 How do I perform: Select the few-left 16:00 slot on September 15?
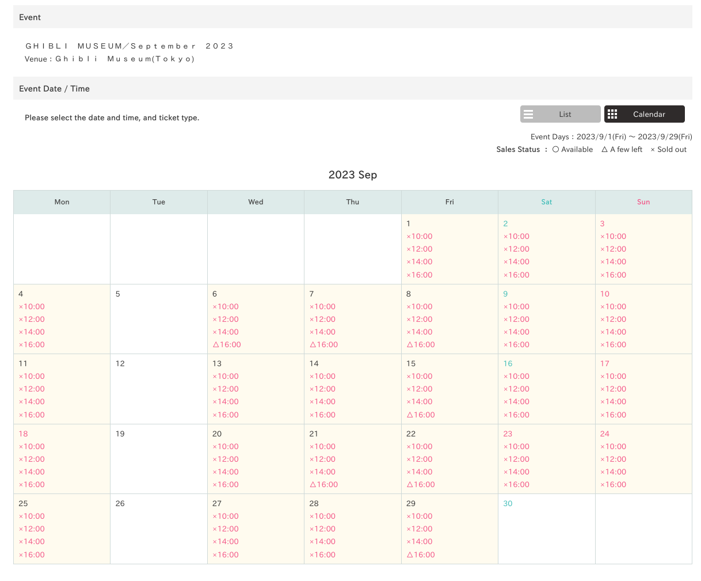[421, 415]
